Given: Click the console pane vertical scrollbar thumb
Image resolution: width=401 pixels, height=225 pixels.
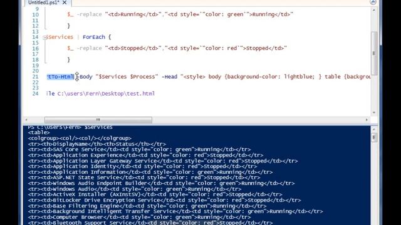Looking at the screenshot, I should [374, 137].
